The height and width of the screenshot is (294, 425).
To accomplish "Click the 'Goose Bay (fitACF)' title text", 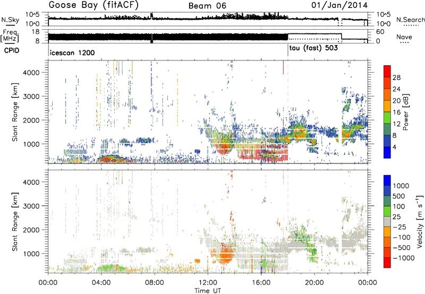I will pos(93,5).
